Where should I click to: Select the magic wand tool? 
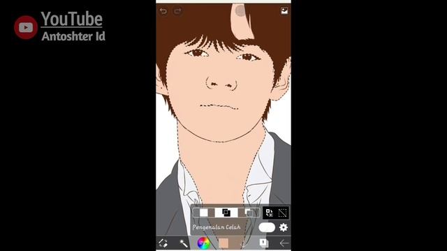[x=184, y=243]
